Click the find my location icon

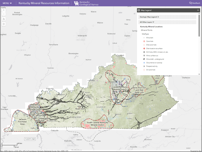[x=4, y=24]
